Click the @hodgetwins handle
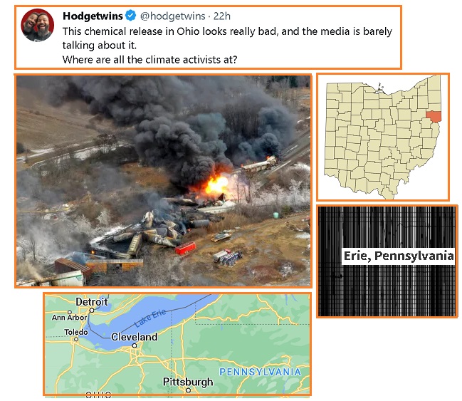The image size is (462, 401). coord(173,16)
